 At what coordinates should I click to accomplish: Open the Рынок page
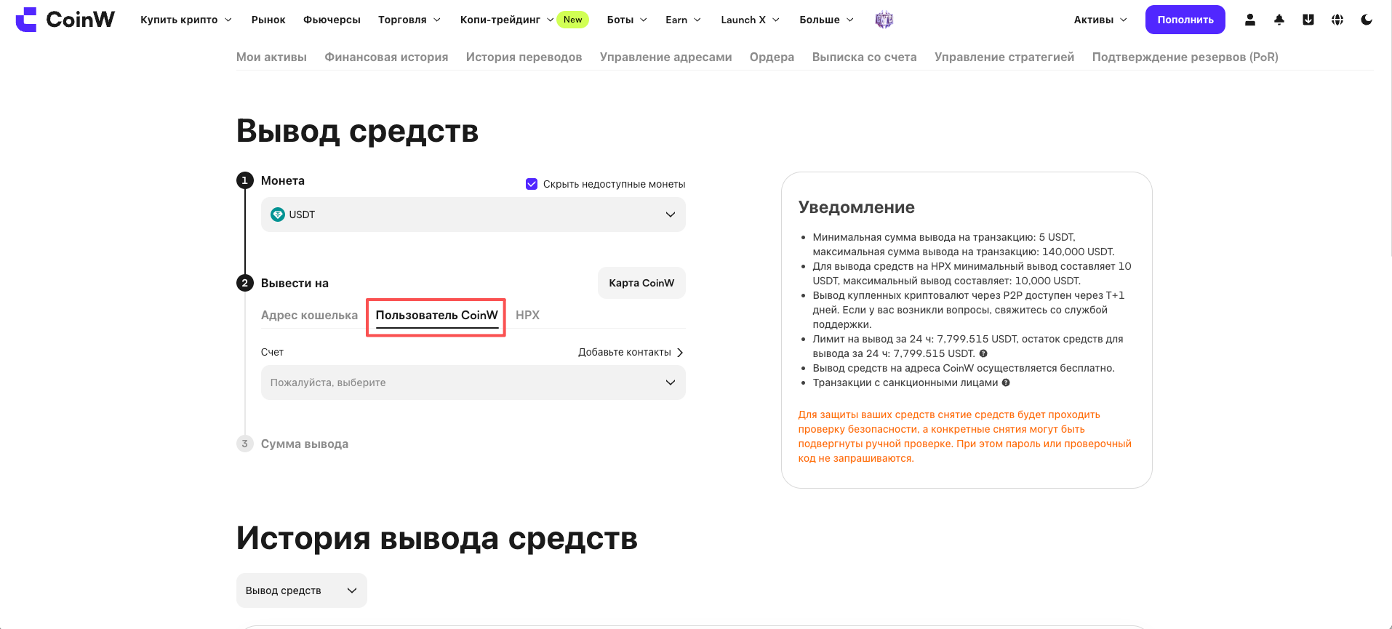(268, 20)
